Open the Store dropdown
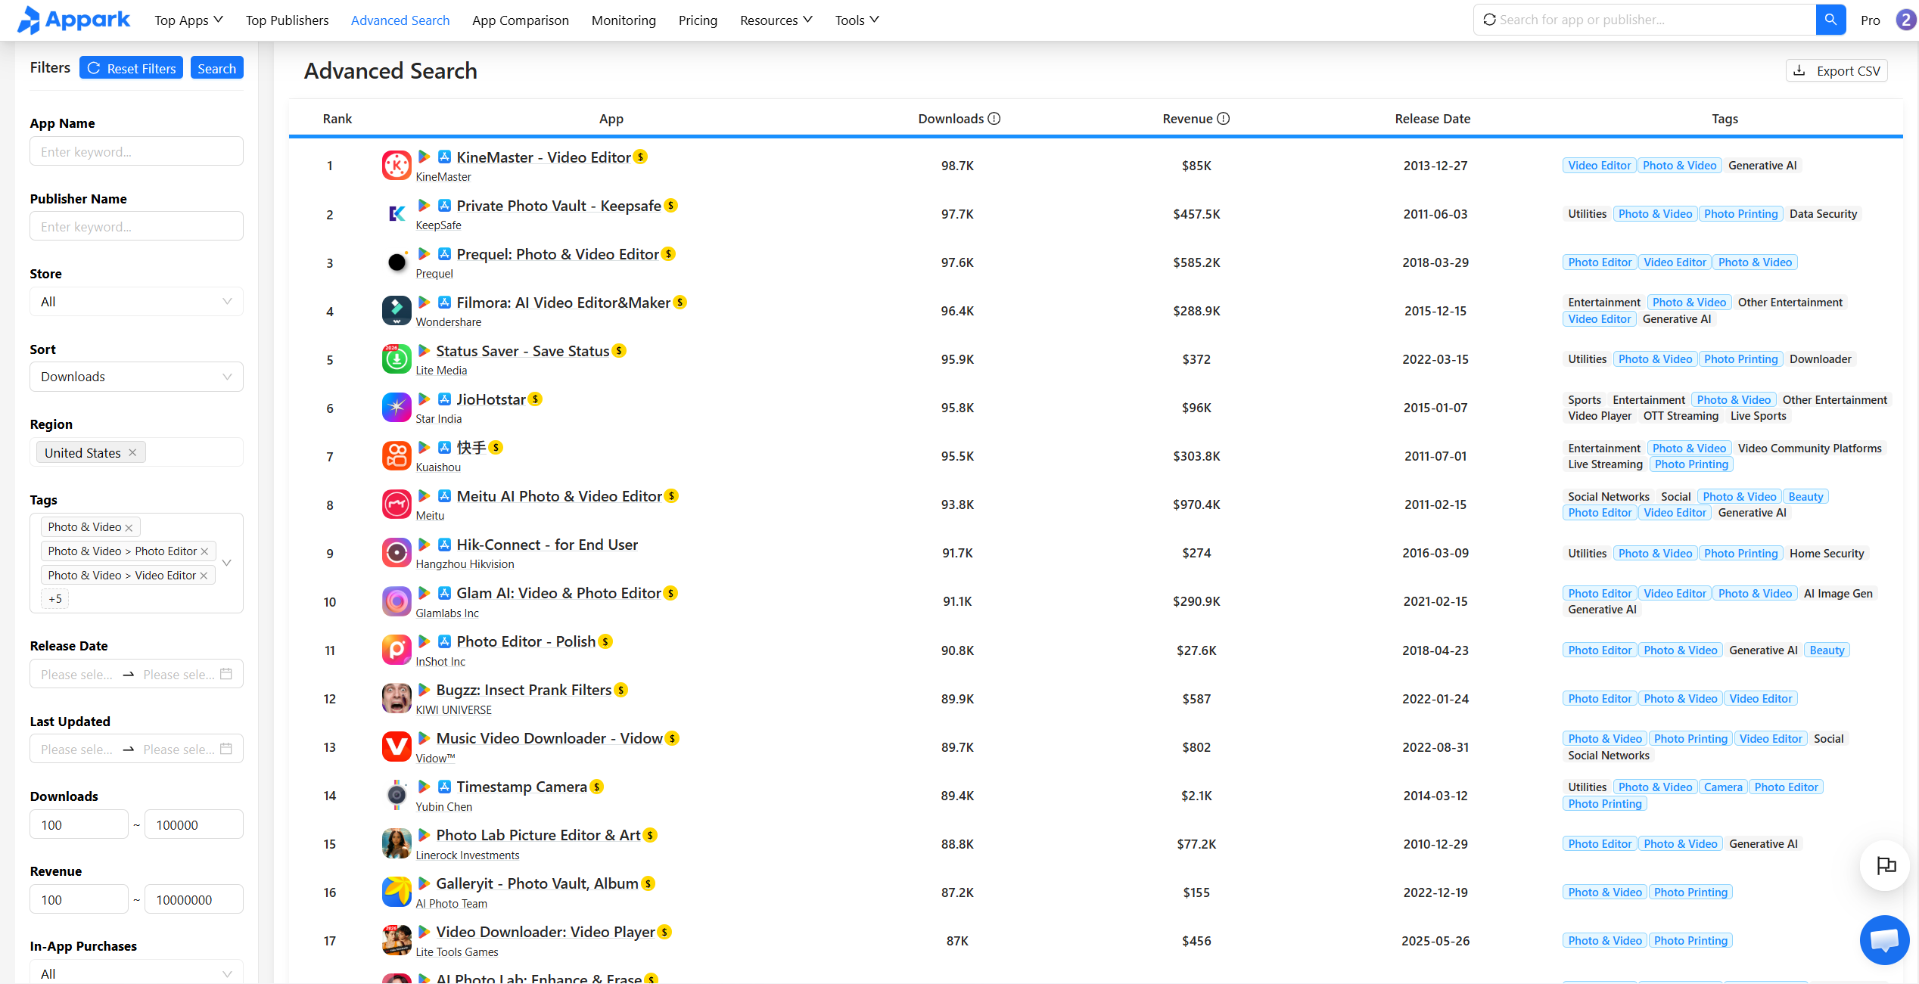1919x984 pixels. (x=136, y=302)
